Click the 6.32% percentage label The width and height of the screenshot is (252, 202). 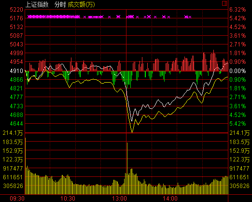[x=238, y=10]
